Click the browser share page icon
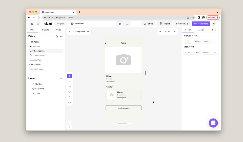Screen dimensions: 243x142 [188, 17]
